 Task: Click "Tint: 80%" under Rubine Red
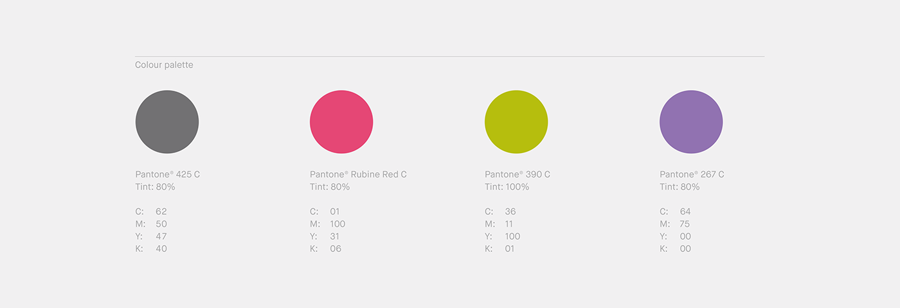(x=330, y=187)
